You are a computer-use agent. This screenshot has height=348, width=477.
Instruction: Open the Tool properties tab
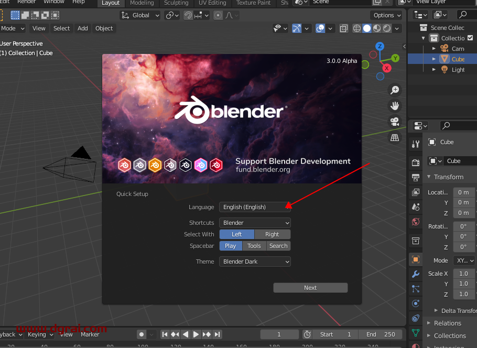(x=416, y=144)
